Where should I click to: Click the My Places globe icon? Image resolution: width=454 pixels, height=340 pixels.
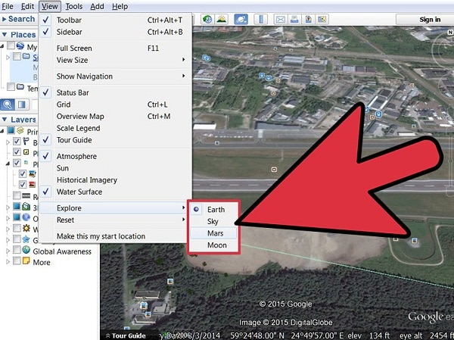coord(20,45)
